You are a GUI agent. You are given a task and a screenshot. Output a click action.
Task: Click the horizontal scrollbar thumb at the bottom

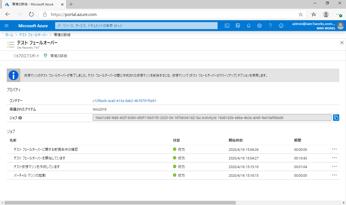click(120, 203)
